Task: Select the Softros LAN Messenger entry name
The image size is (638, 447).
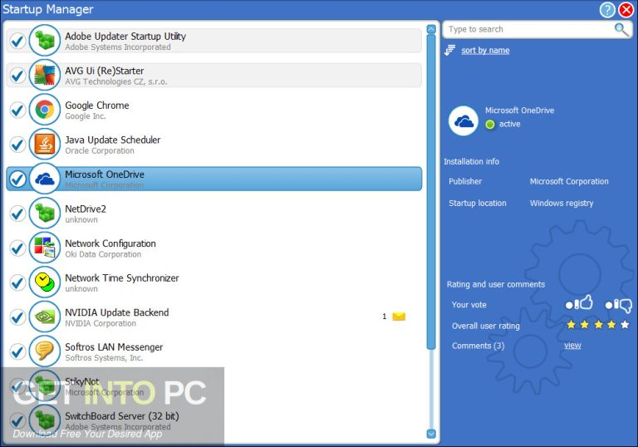Action: (114, 347)
